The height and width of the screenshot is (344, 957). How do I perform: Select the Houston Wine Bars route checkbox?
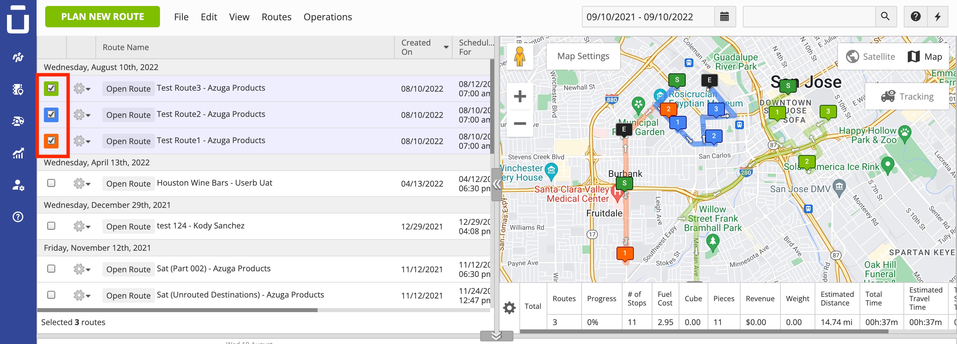pyautogui.click(x=51, y=183)
